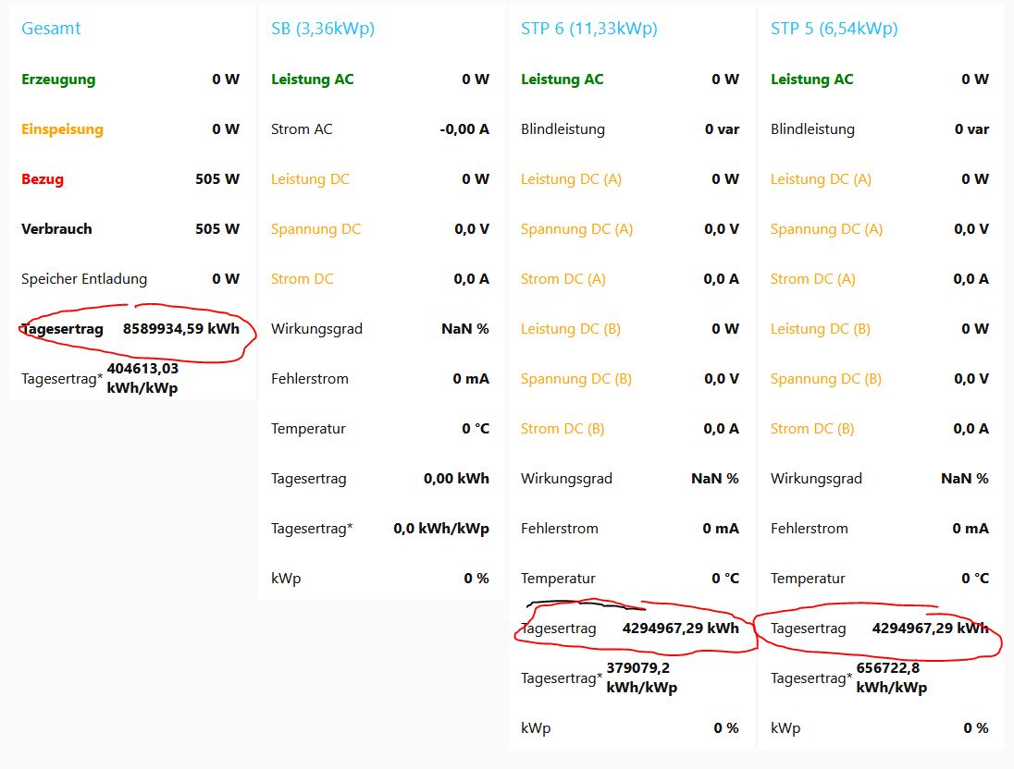Image resolution: width=1014 pixels, height=769 pixels.
Task: Select the red Bezug label
Action: (43, 179)
